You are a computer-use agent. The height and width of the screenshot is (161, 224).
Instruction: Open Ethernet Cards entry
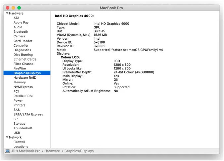25,59
